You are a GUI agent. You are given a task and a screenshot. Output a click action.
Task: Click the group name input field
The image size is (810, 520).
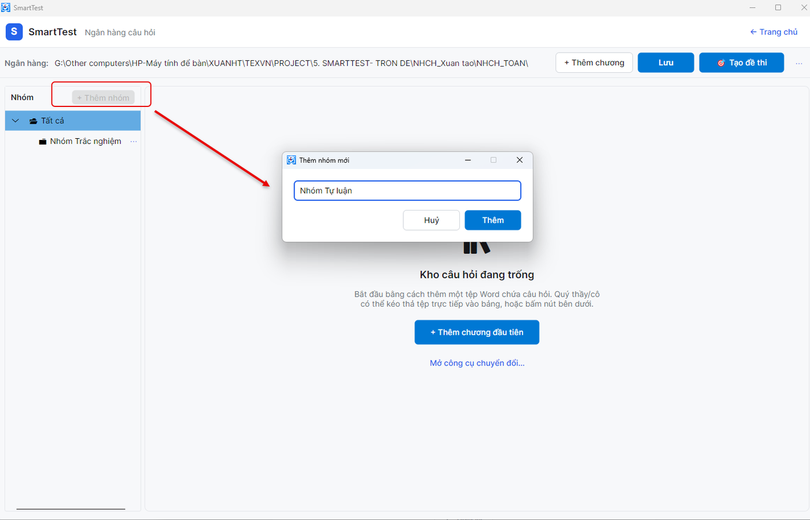(x=407, y=191)
